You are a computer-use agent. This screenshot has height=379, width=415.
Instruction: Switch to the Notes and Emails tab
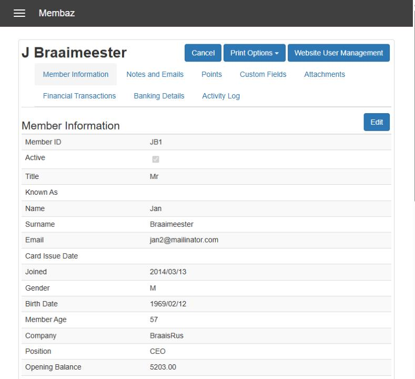point(155,74)
